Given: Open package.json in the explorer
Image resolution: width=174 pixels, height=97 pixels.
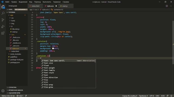Looking at the screenshot, I should tap(17, 62).
